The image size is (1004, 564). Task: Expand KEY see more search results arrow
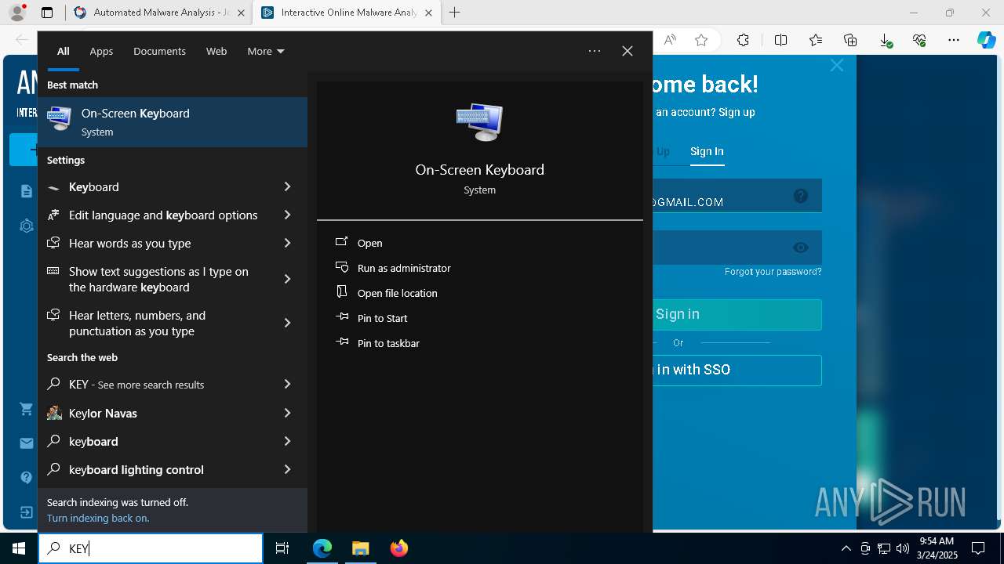click(x=287, y=385)
